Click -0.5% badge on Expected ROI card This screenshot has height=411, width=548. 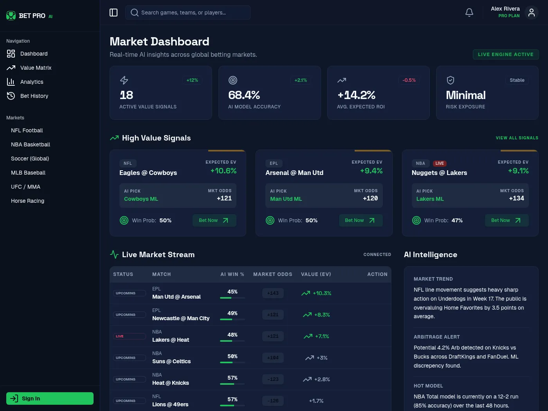pos(409,80)
